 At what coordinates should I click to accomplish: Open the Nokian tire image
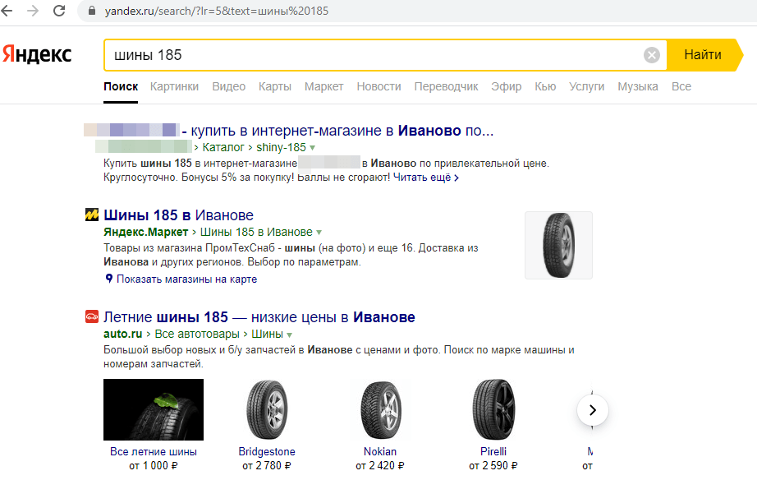tap(380, 409)
